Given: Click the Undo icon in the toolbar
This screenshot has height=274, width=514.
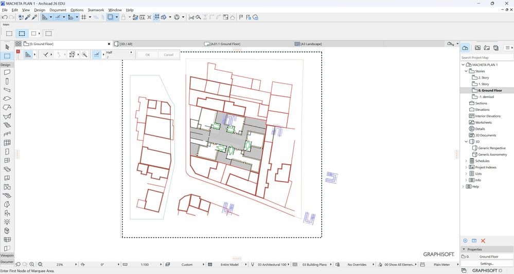Looking at the screenshot, I should click(4, 17).
